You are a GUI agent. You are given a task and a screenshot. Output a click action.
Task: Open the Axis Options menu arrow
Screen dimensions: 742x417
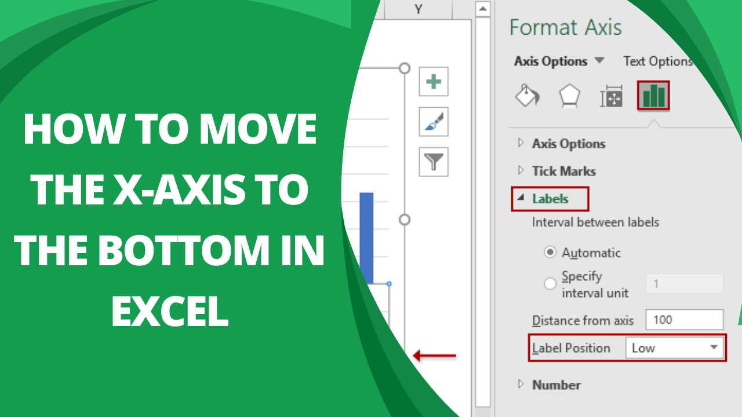(601, 61)
